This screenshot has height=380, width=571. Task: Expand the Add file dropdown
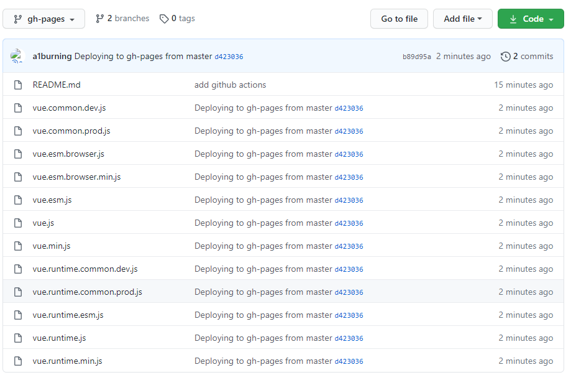click(462, 19)
